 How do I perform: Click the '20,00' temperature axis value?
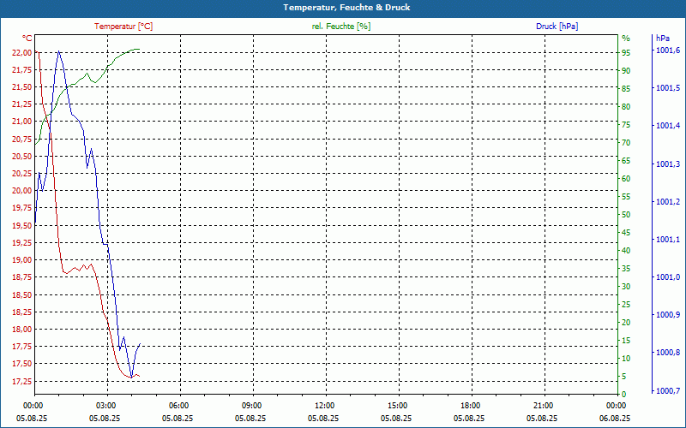coord(21,190)
